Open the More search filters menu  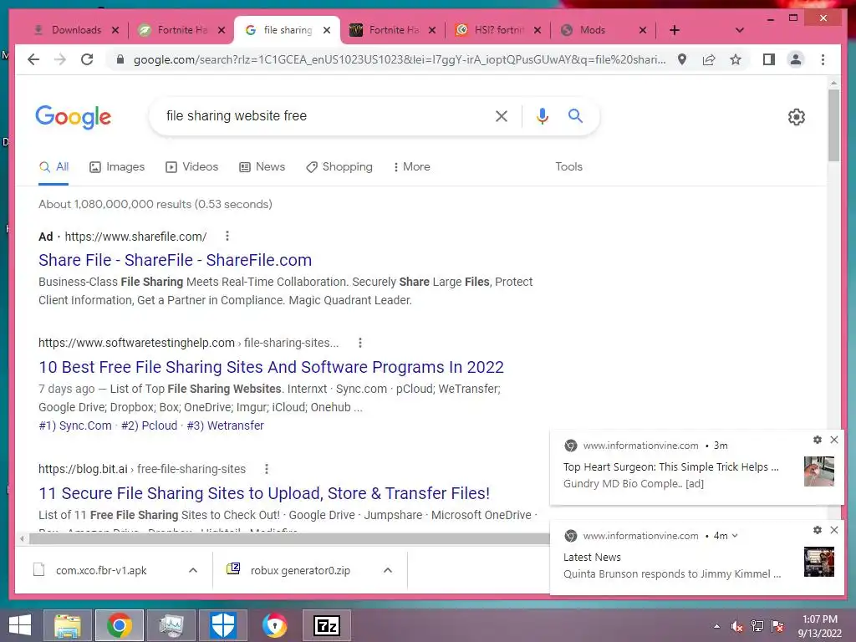coord(411,167)
